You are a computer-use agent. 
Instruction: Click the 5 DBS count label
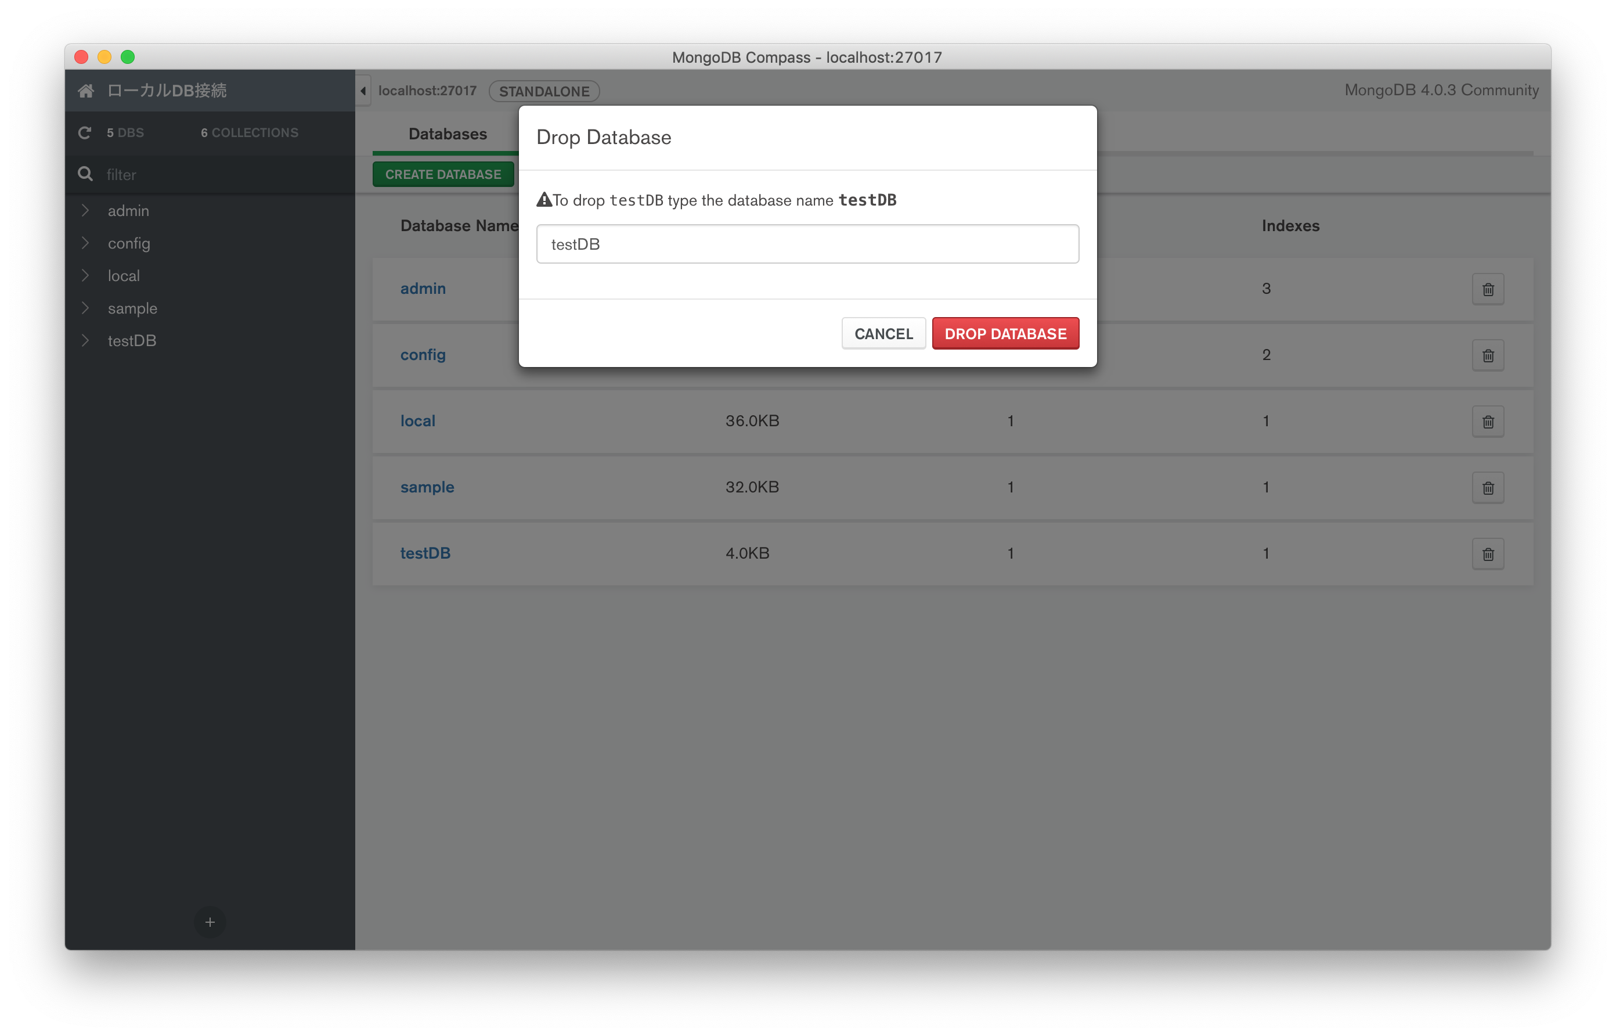pyautogui.click(x=125, y=132)
